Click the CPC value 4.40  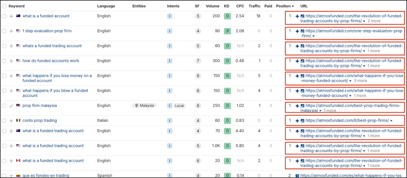[x=240, y=131]
